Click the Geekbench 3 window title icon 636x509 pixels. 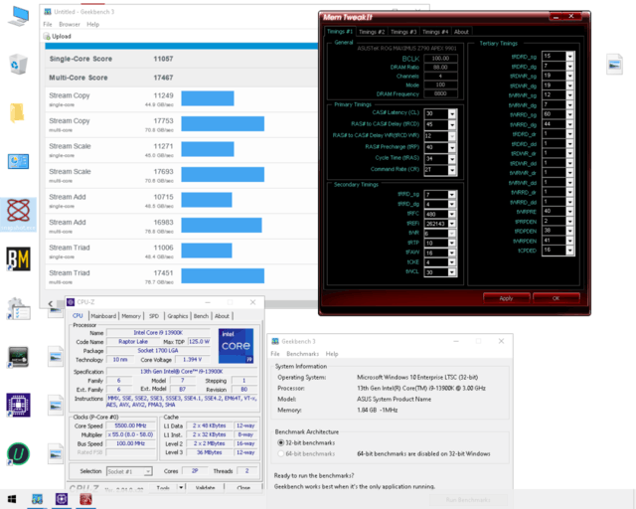tap(275, 341)
